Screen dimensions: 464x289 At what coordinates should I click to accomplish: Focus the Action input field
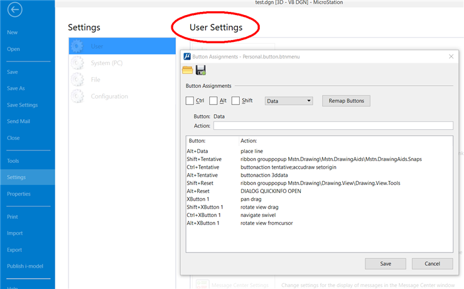click(333, 125)
